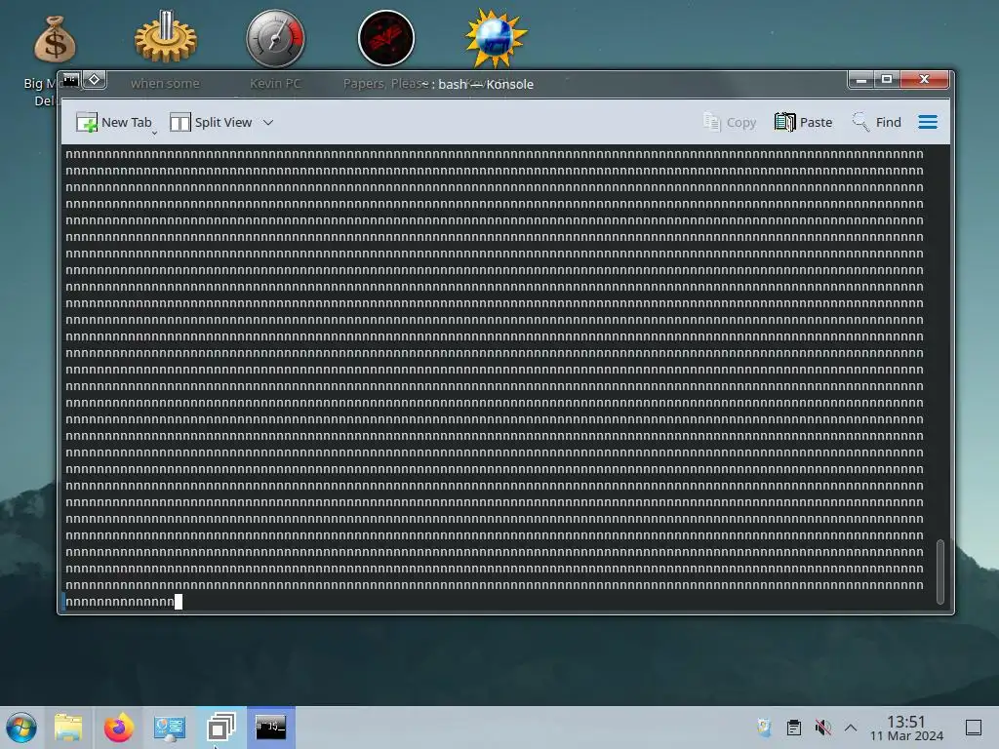Expand the hidden system tray icons arrow
999x749 pixels.
[x=851, y=728]
